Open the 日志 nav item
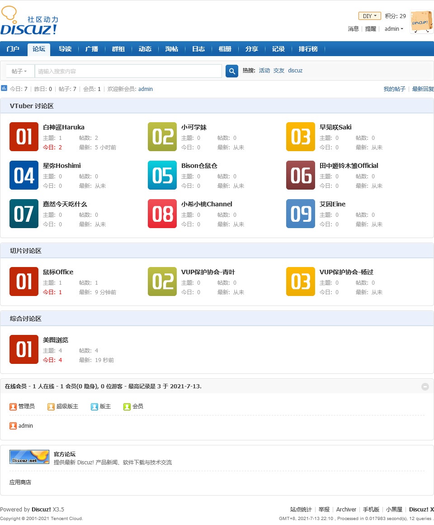The width and height of the screenshot is (434, 525). (x=198, y=49)
